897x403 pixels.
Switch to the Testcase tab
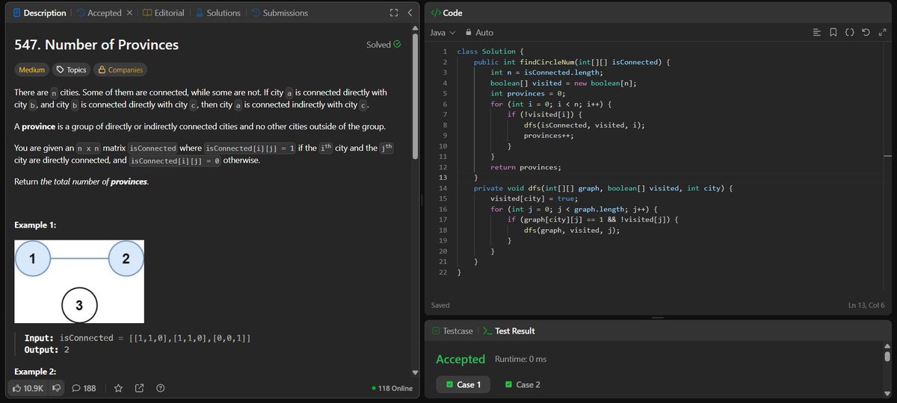pyautogui.click(x=452, y=331)
